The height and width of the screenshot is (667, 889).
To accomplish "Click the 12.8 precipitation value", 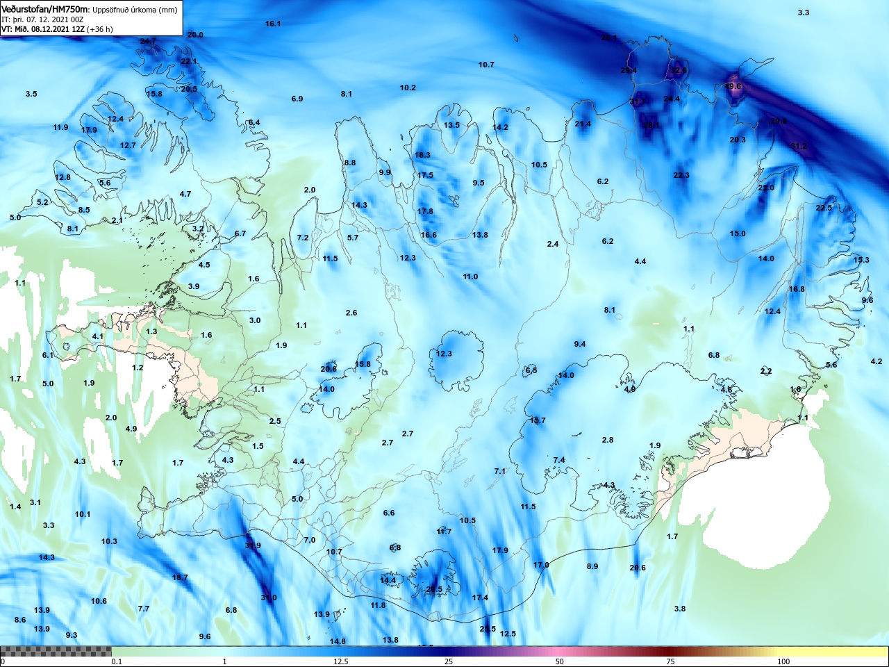I will click(63, 178).
